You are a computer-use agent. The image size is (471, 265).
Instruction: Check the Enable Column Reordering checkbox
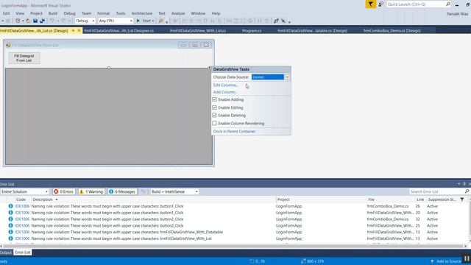point(214,123)
